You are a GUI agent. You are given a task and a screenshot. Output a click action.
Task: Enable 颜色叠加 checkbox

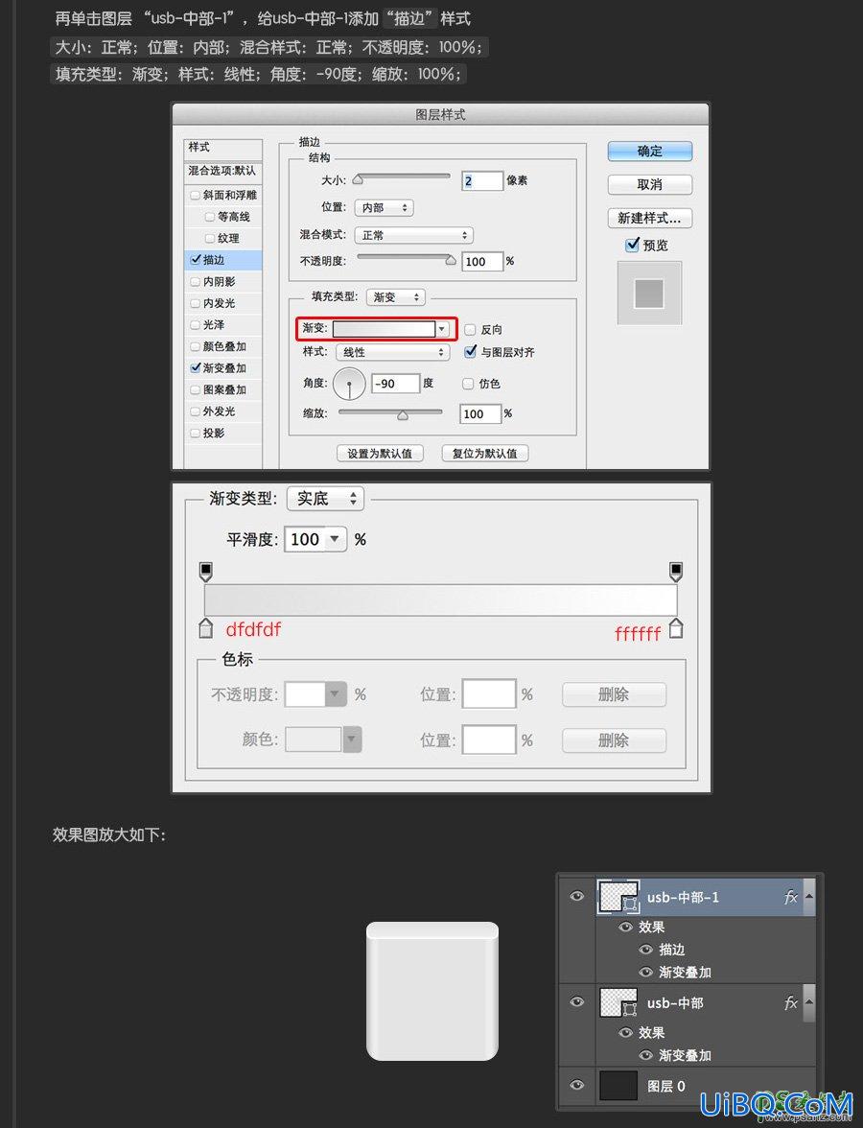195,346
